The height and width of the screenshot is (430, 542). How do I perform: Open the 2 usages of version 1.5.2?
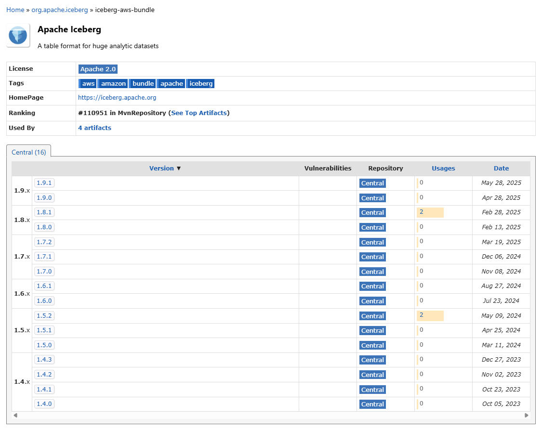[422, 315]
